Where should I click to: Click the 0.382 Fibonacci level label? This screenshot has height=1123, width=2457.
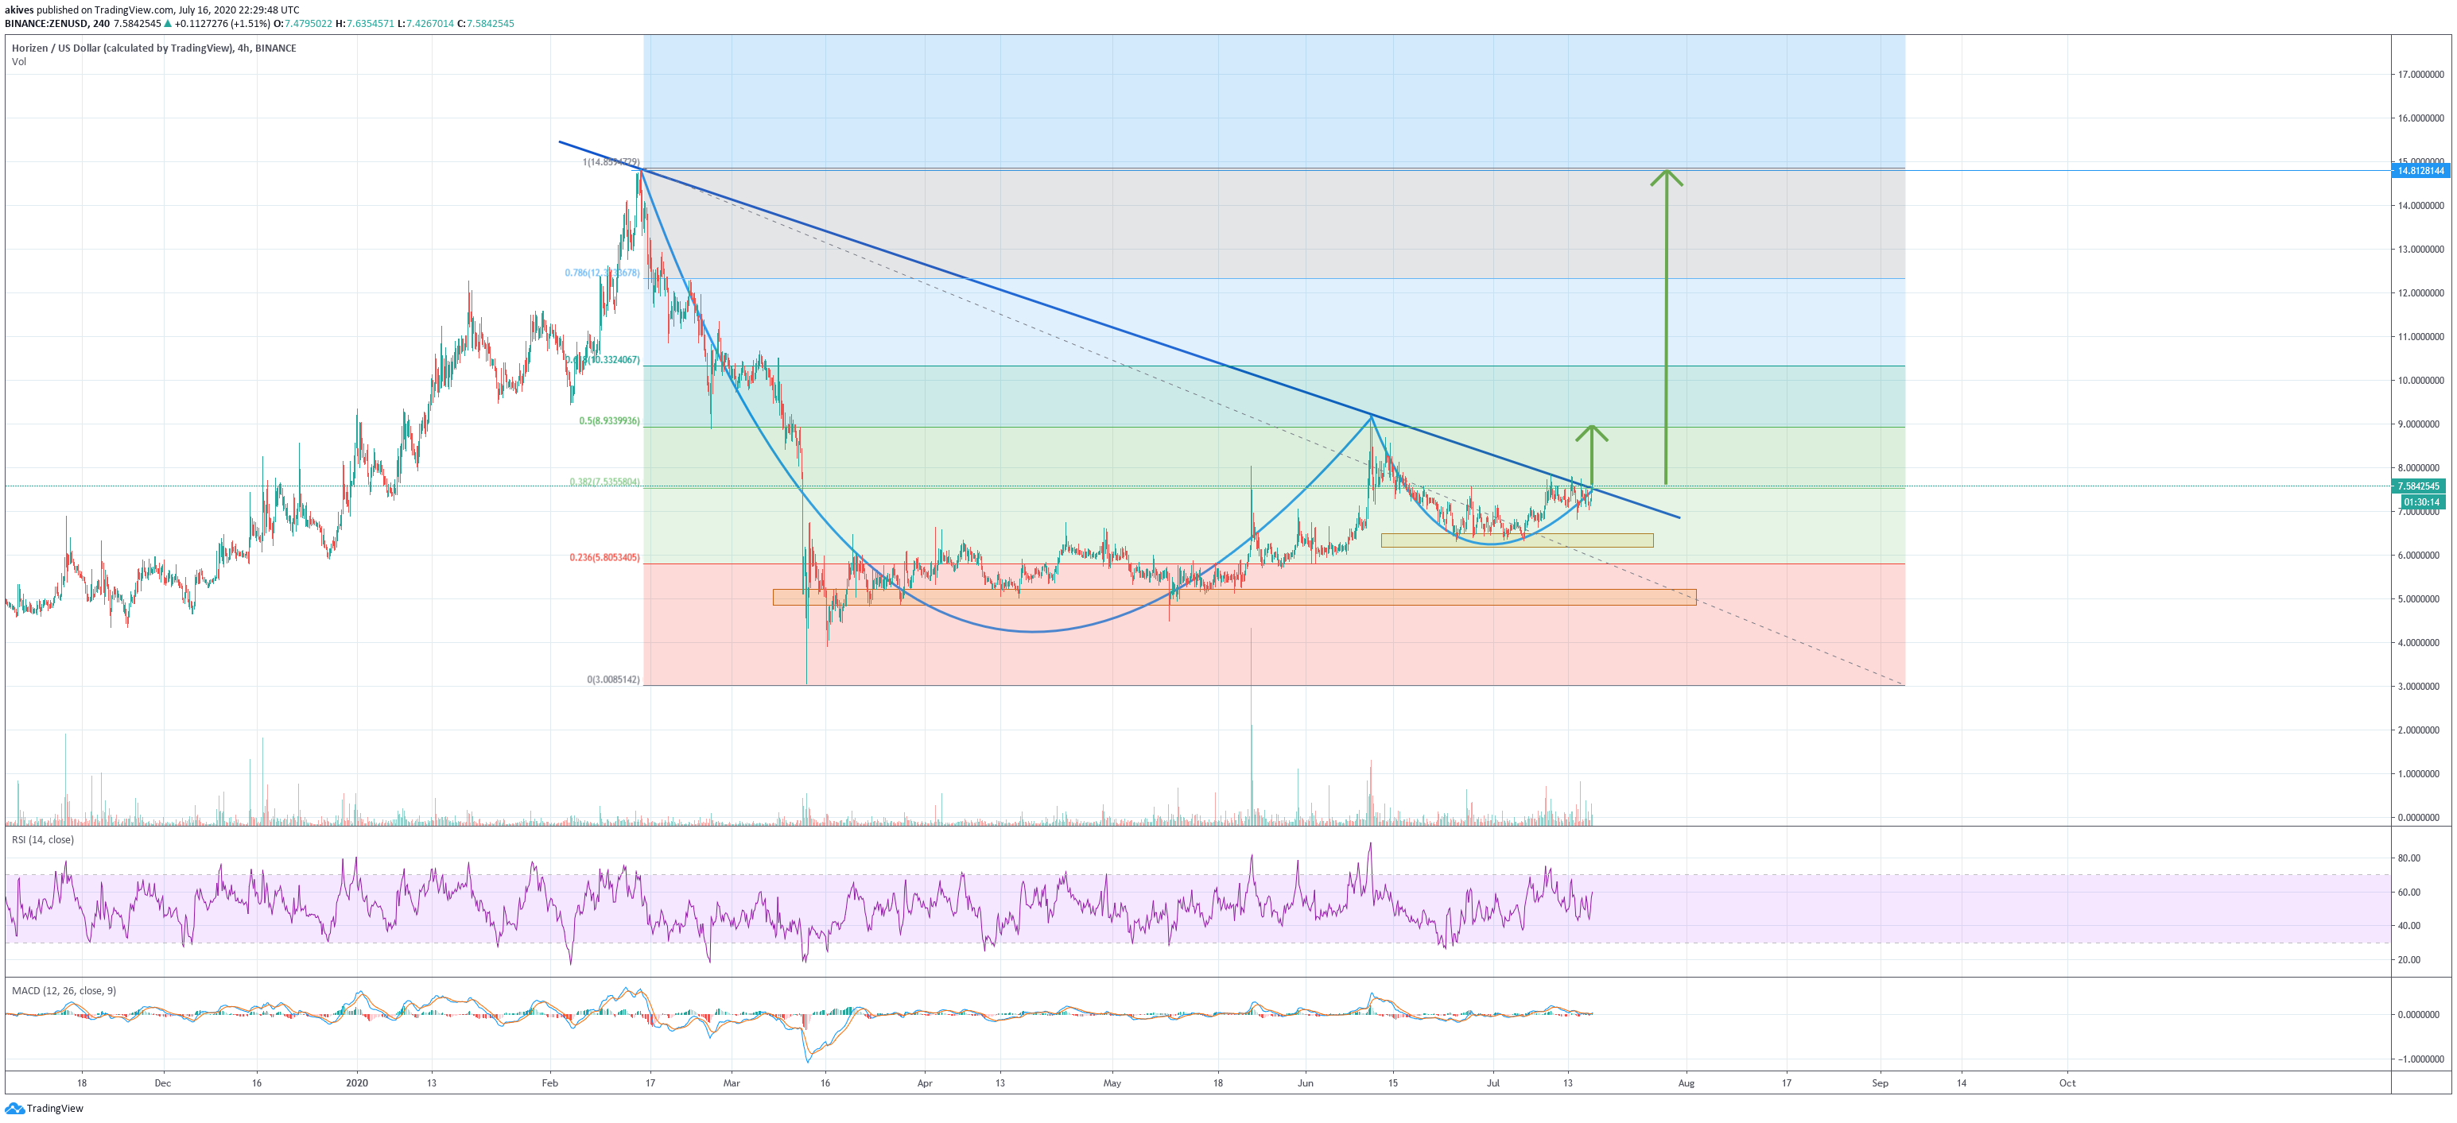click(605, 482)
